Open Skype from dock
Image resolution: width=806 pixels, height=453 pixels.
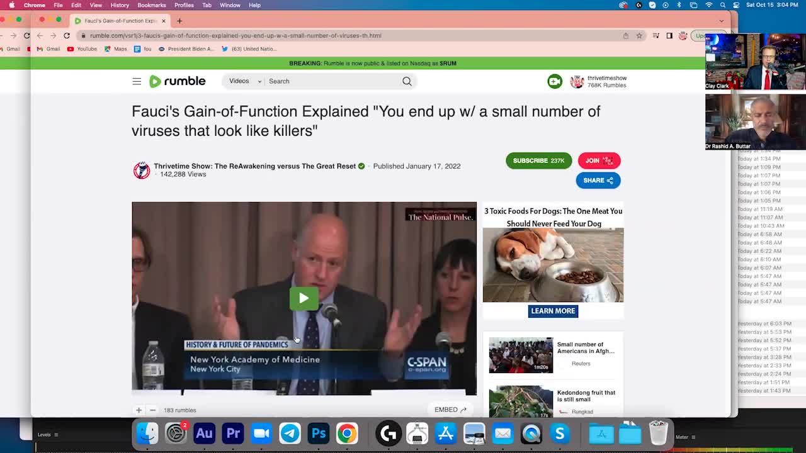(560, 433)
